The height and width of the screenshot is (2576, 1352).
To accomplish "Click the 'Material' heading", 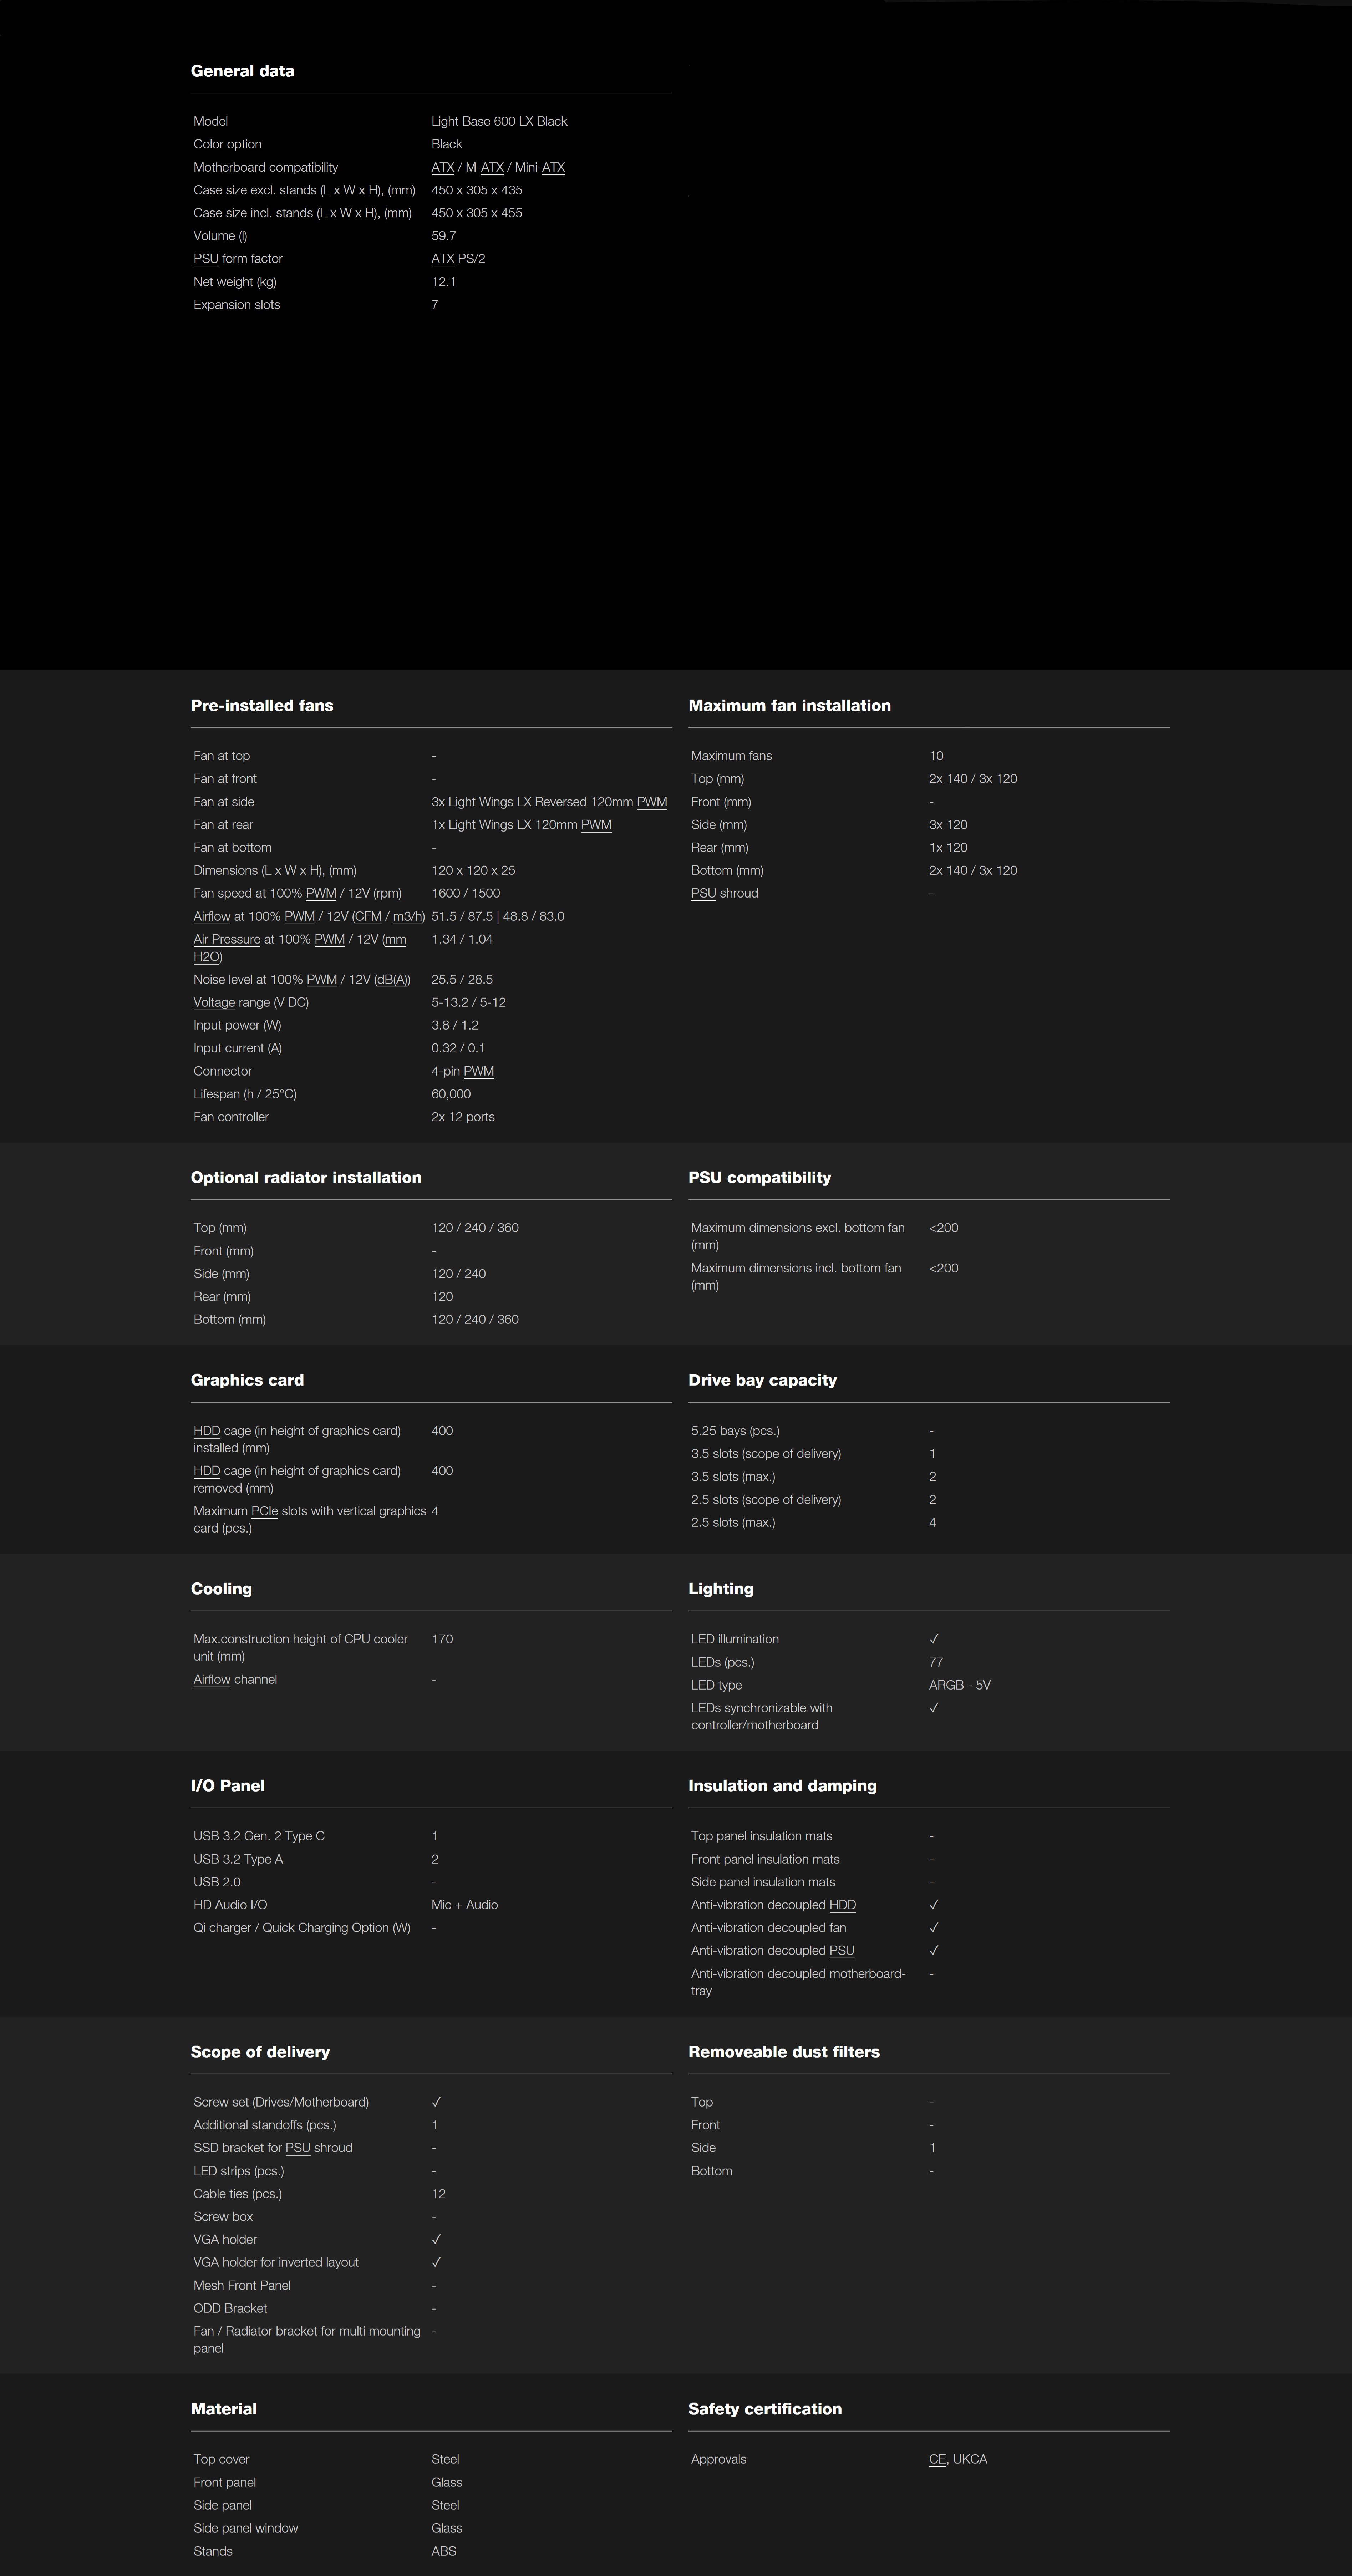I will 224,2409.
